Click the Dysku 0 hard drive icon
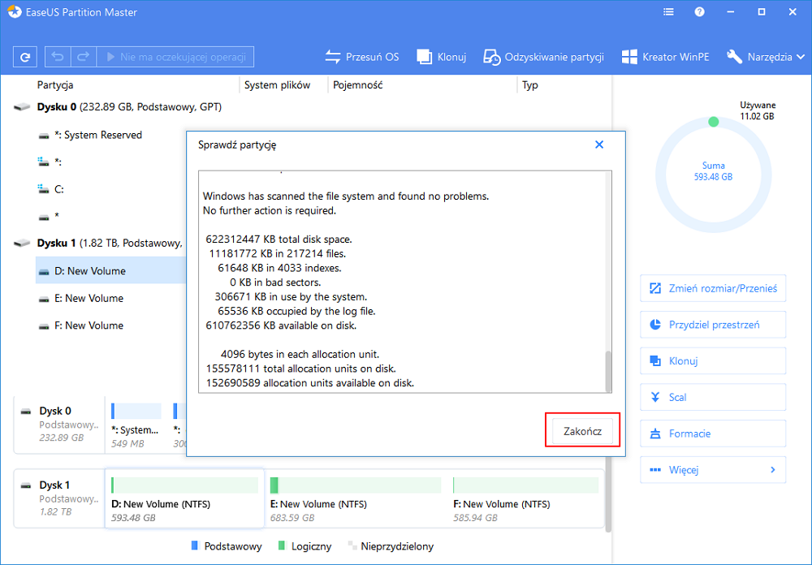 (x=22, y=107)
